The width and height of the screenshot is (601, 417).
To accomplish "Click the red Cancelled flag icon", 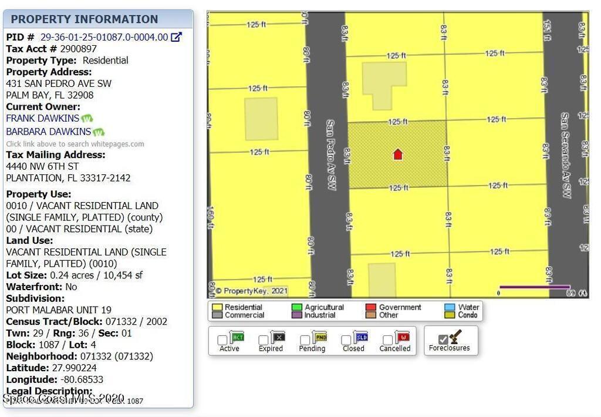I will click(403, 337).
